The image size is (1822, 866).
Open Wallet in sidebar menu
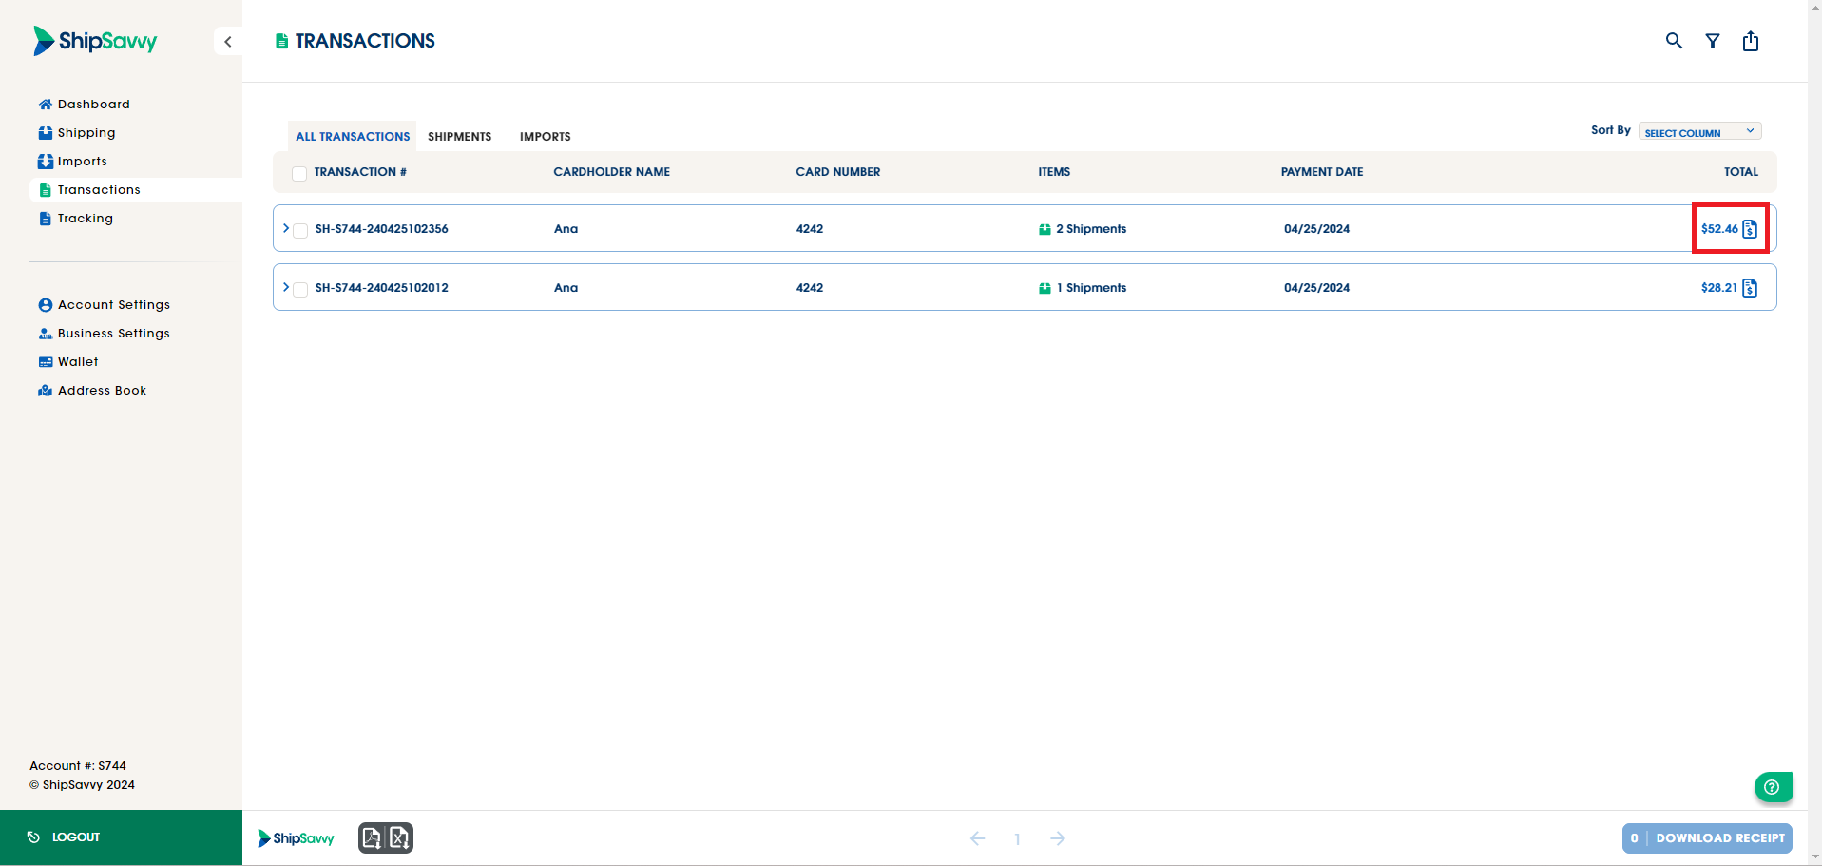tap(78, 362)
